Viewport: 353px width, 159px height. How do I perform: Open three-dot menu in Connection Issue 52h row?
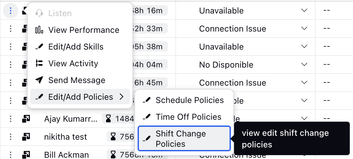pos(11,29)
